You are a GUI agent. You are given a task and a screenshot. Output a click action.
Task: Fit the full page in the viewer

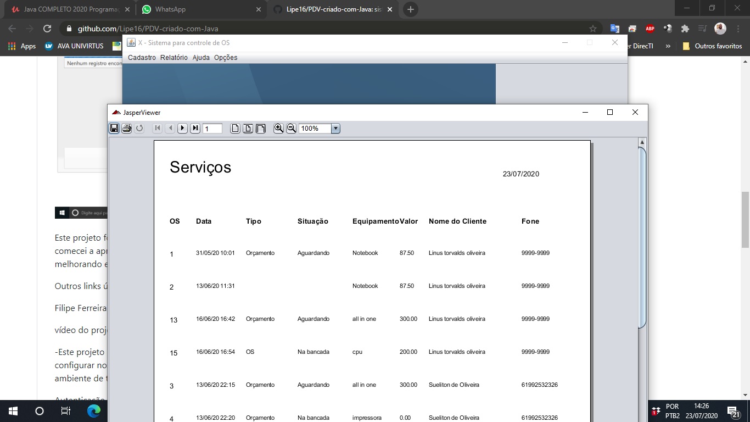coord(248,128)
